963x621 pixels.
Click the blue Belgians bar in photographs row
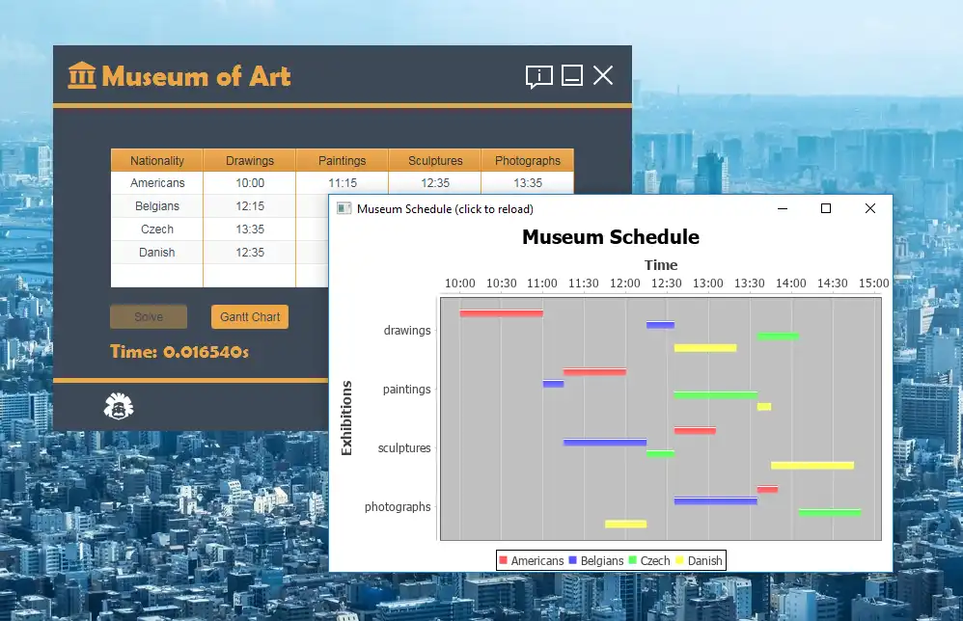point(715,500)
